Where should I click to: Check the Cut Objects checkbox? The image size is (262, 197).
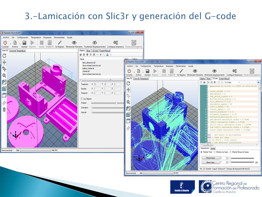[82, 99]
